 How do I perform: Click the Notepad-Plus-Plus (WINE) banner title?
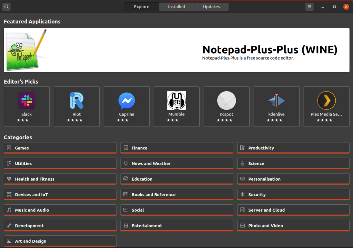tap(270, 50)
